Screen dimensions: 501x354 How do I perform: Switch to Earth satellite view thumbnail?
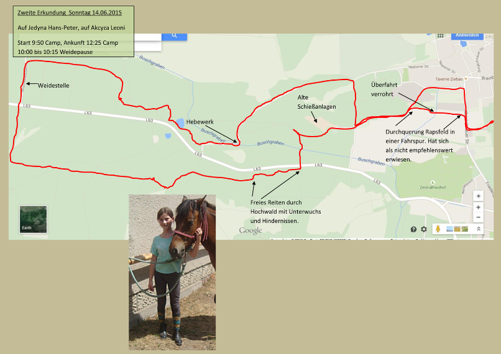coord(32,219)
